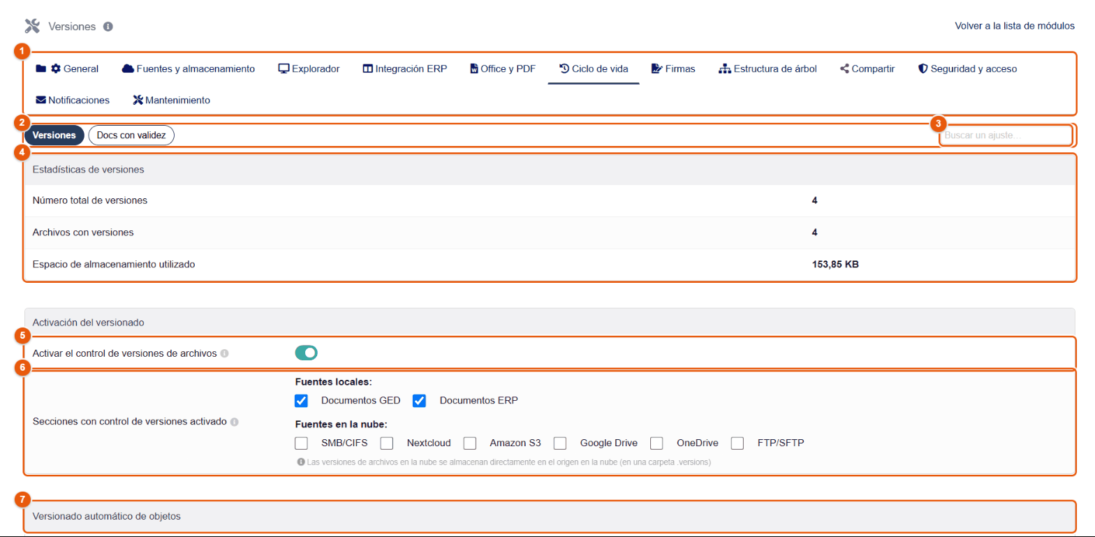Click the cloud icon of Fuentes y almacenamiento

(128, 68)
